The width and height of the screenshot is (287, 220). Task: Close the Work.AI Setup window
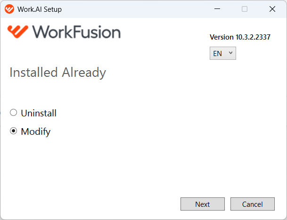coord(272,9)
